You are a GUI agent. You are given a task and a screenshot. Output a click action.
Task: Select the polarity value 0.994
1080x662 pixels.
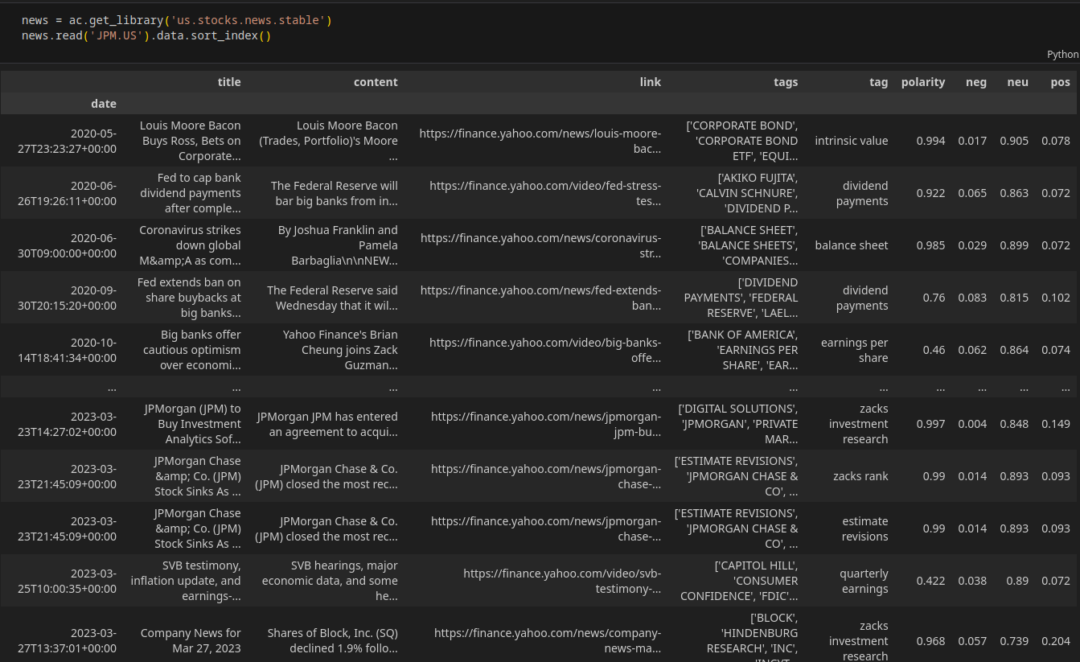click(x=930, y=141)
